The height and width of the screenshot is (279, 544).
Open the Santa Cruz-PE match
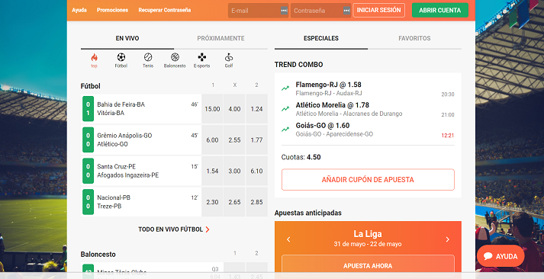point(141,171)
